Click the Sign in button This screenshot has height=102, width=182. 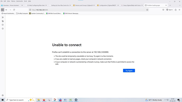[x=169, y=10]
